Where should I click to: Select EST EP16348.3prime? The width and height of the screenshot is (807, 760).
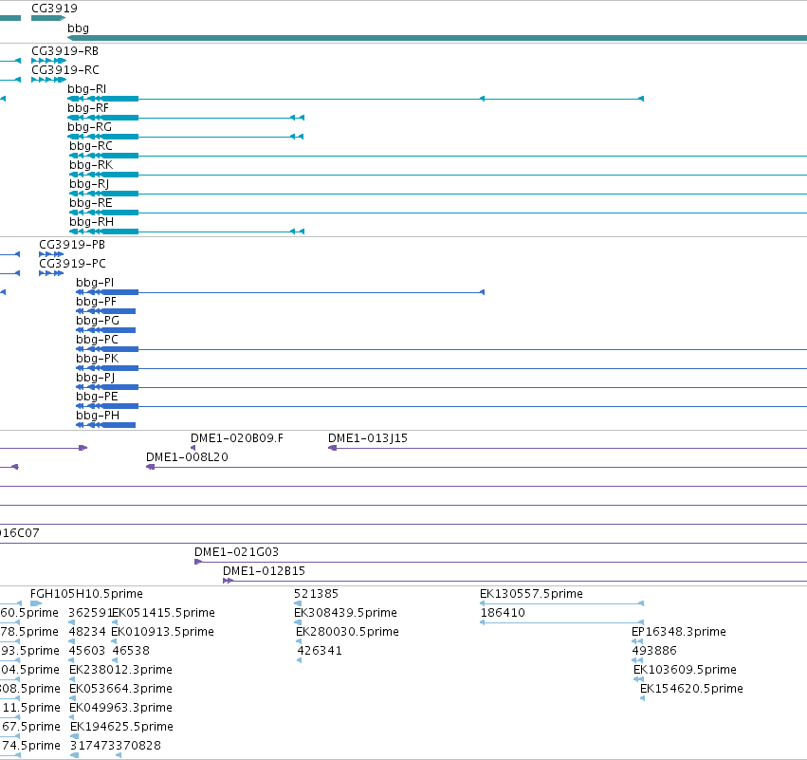point(679,632)
